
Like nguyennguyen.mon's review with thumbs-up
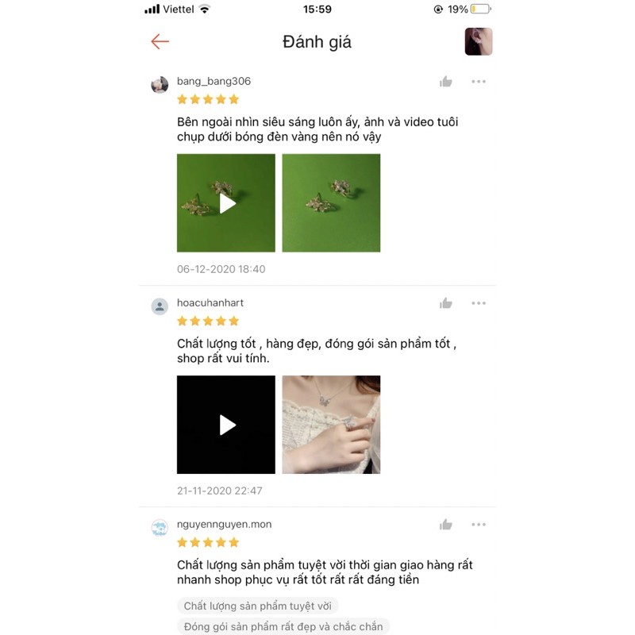(445, 525)
